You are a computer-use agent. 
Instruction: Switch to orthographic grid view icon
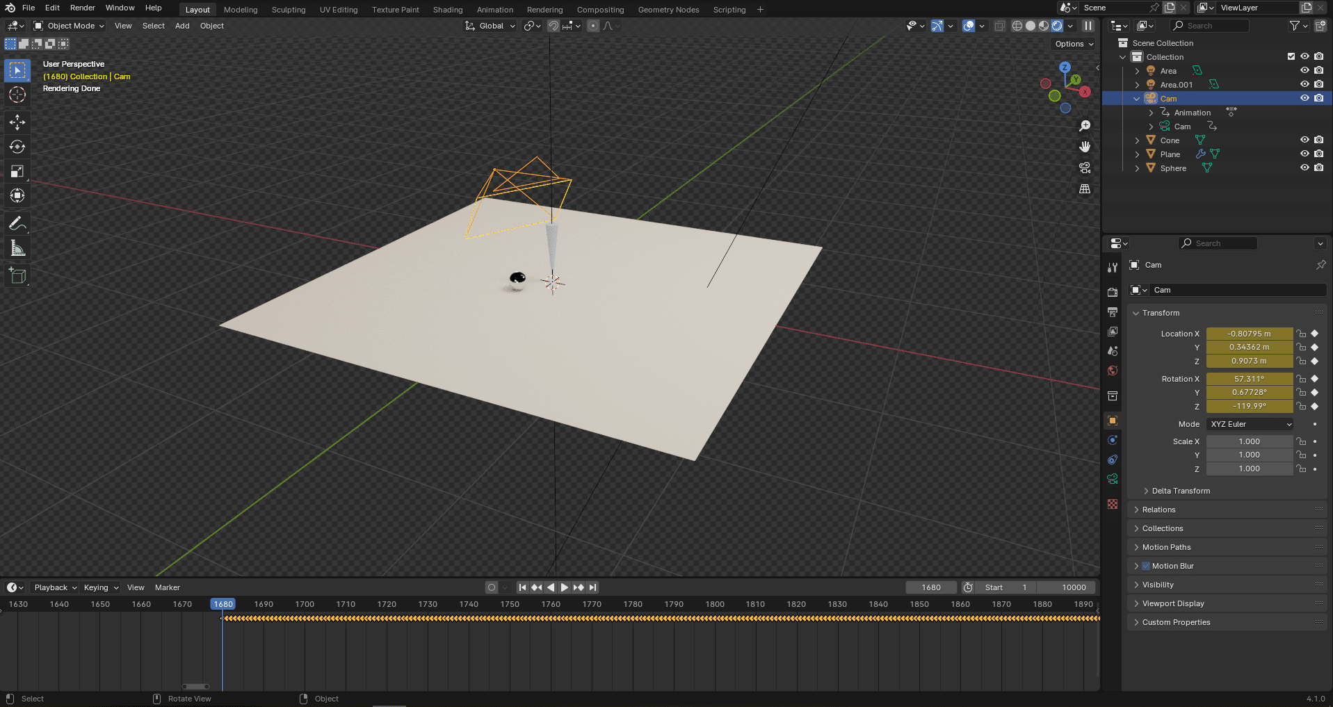pyautogui.click(x=1084, y=189)
